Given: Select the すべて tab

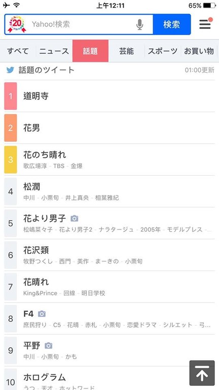Looking at the screenshot, I should (18, 51).
